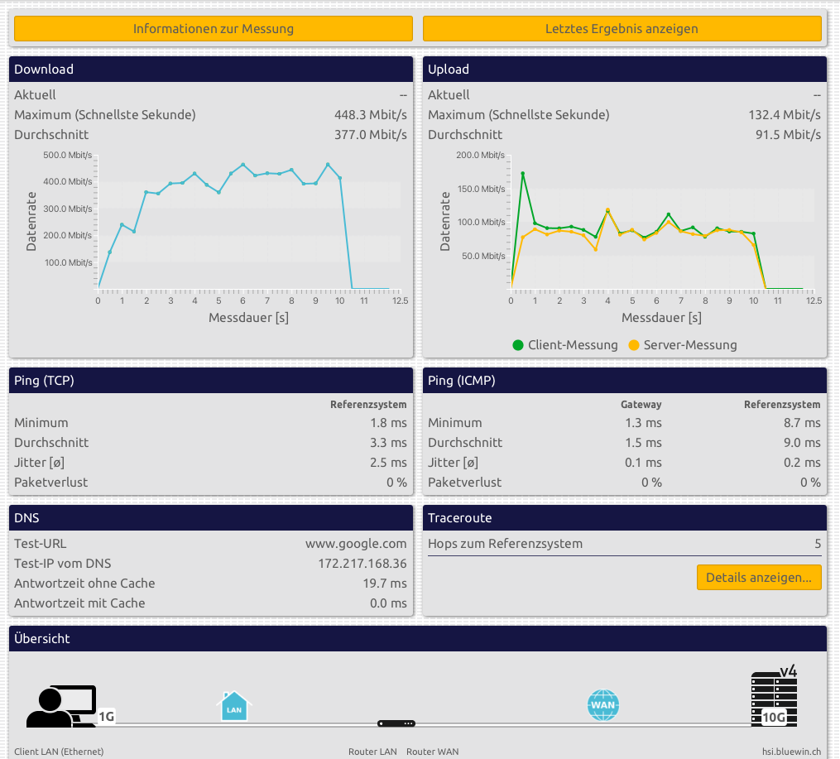Click the client computer user icon
The image size is (840, 759).
(61, 707)
